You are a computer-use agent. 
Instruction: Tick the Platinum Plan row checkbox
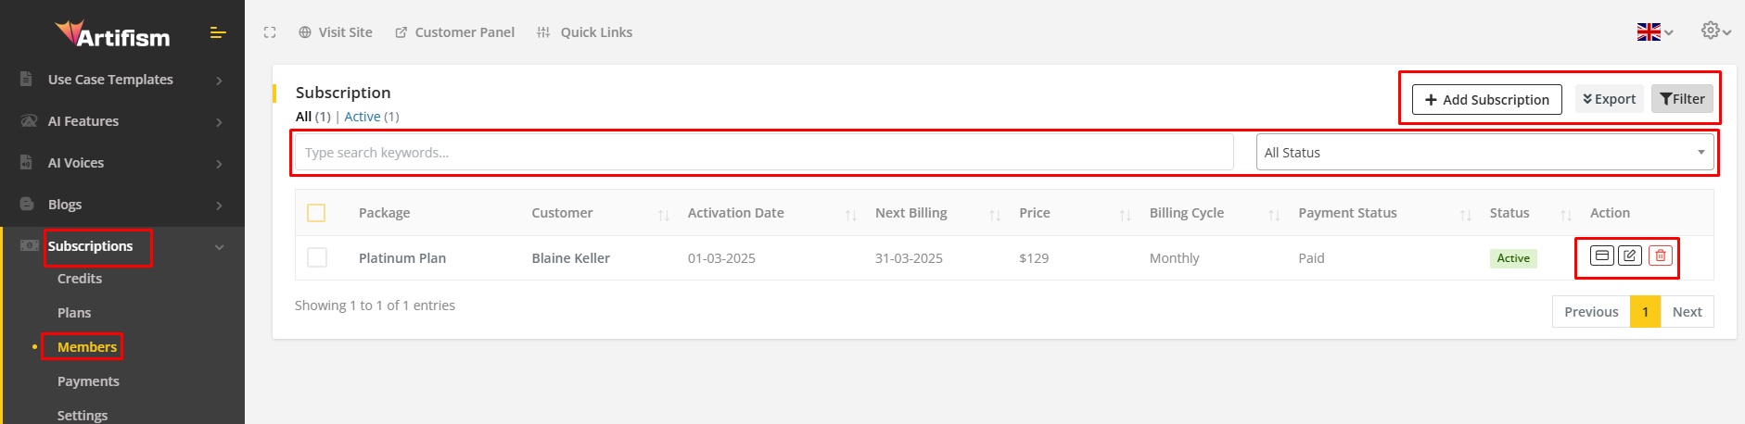(317, 257)
